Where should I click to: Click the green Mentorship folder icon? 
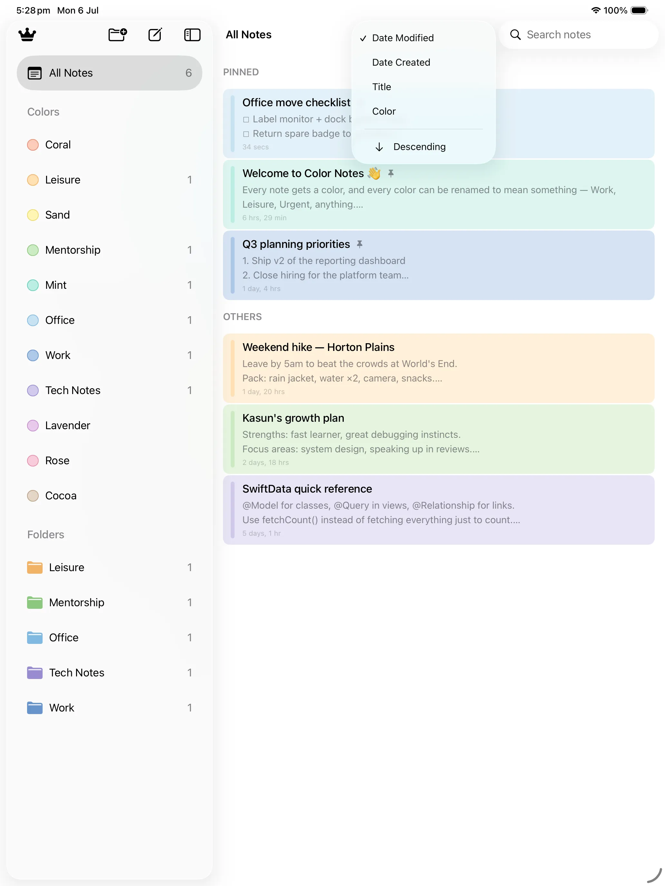tap(35, 602)
